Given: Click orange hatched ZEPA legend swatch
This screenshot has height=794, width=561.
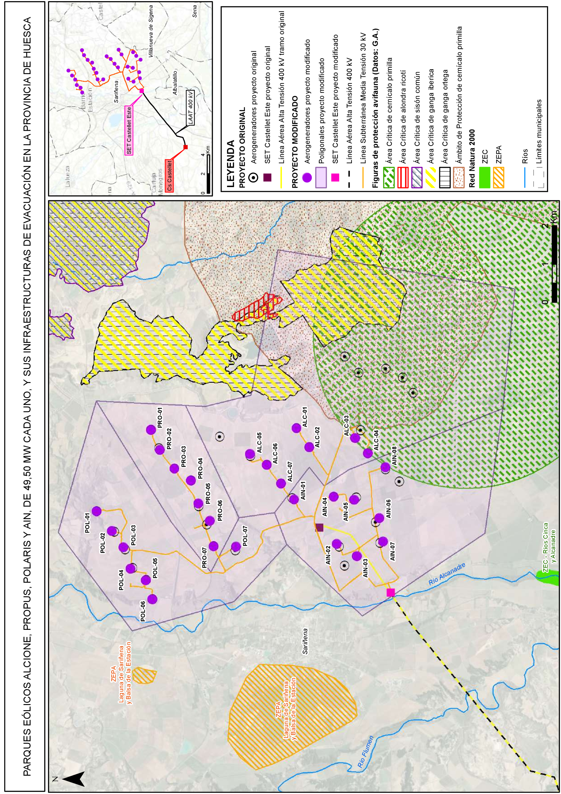Looking at the screenshot, I should [x=498, y=178].
